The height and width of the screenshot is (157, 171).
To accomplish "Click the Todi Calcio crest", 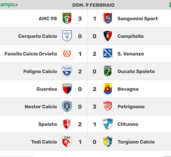I will (67, 142).
